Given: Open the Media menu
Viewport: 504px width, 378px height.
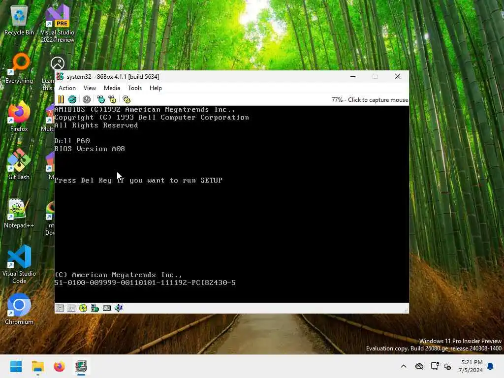Looking at the screenshot, I should pos(112,88).
